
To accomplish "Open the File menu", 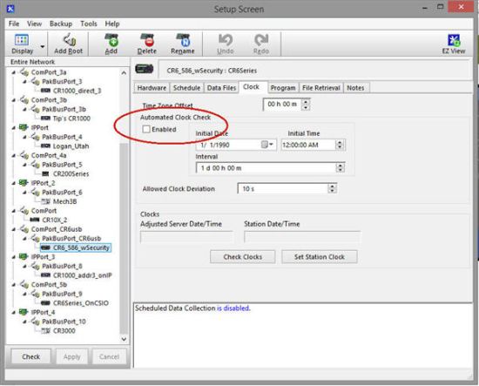I will [14, 24].
